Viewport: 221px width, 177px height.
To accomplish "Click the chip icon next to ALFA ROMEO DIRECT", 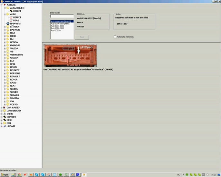I will point(11,11).
